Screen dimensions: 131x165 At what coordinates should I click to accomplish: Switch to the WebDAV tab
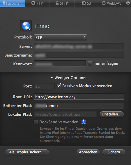pyautogui.click(x=111, y=3)
